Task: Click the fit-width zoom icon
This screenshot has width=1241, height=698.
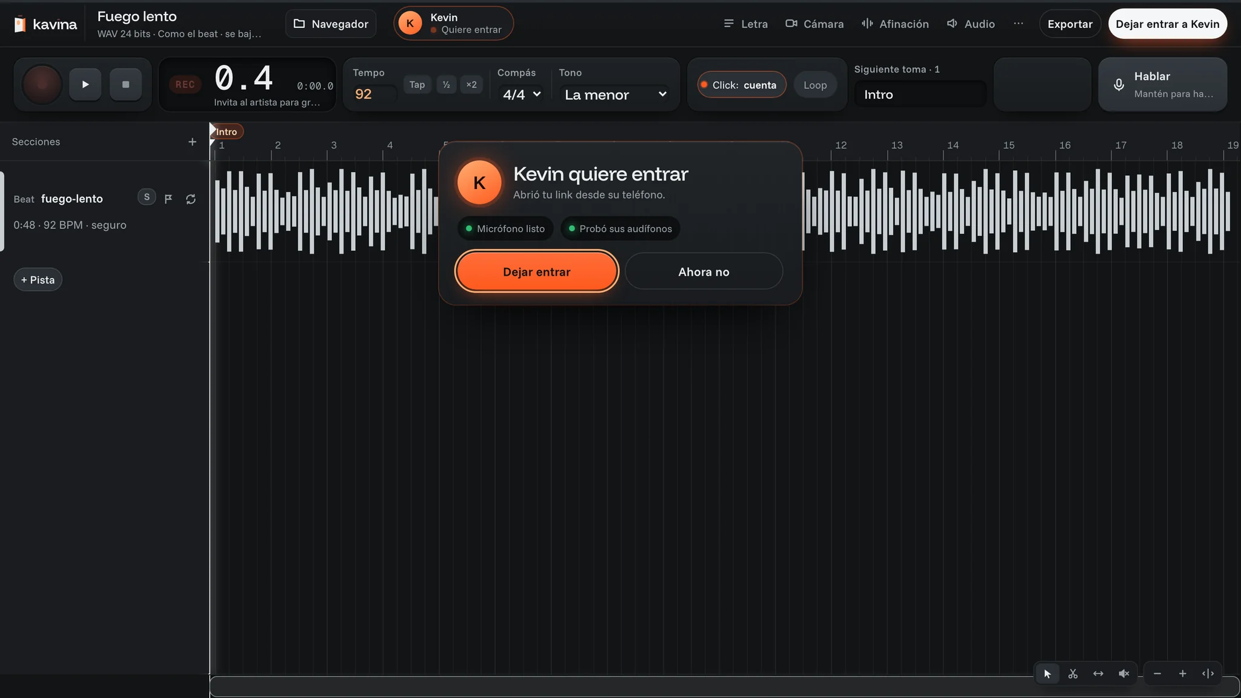Action: click(1208, 674)
